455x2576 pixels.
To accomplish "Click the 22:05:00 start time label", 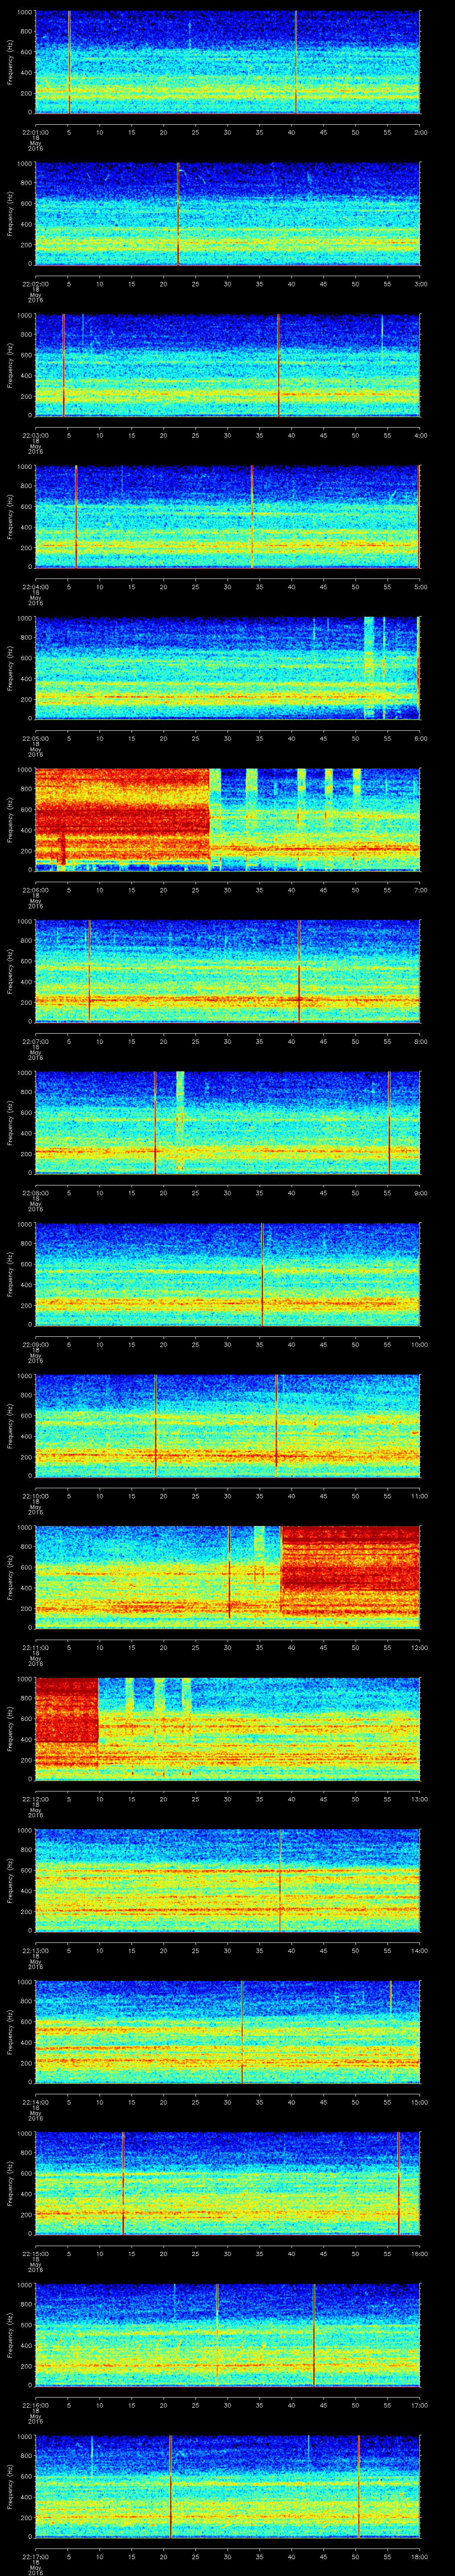I will pyautogui.click(x=35, y=738).
